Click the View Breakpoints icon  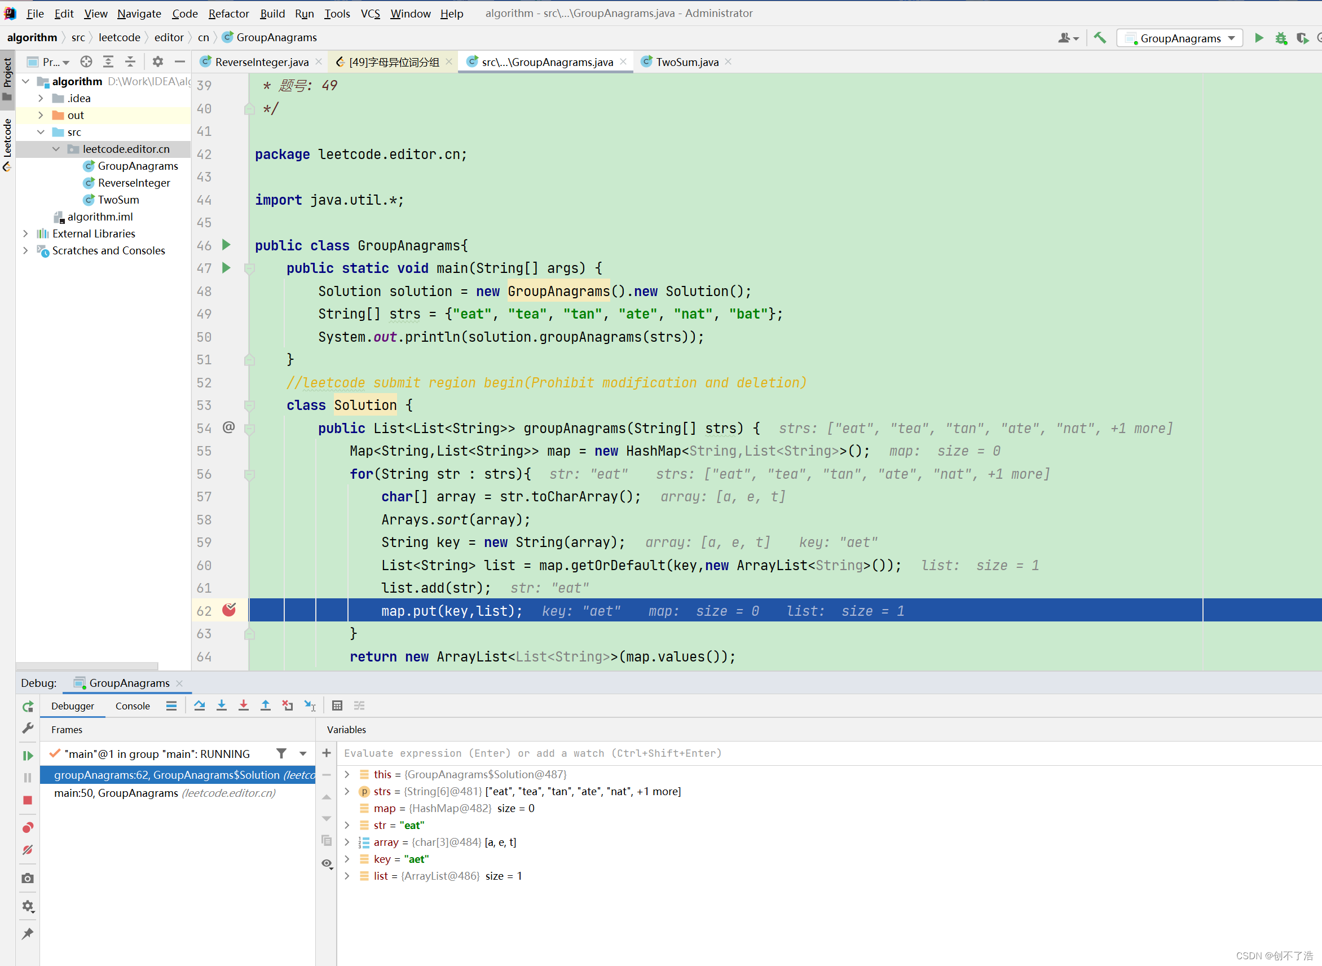point(28,827)
